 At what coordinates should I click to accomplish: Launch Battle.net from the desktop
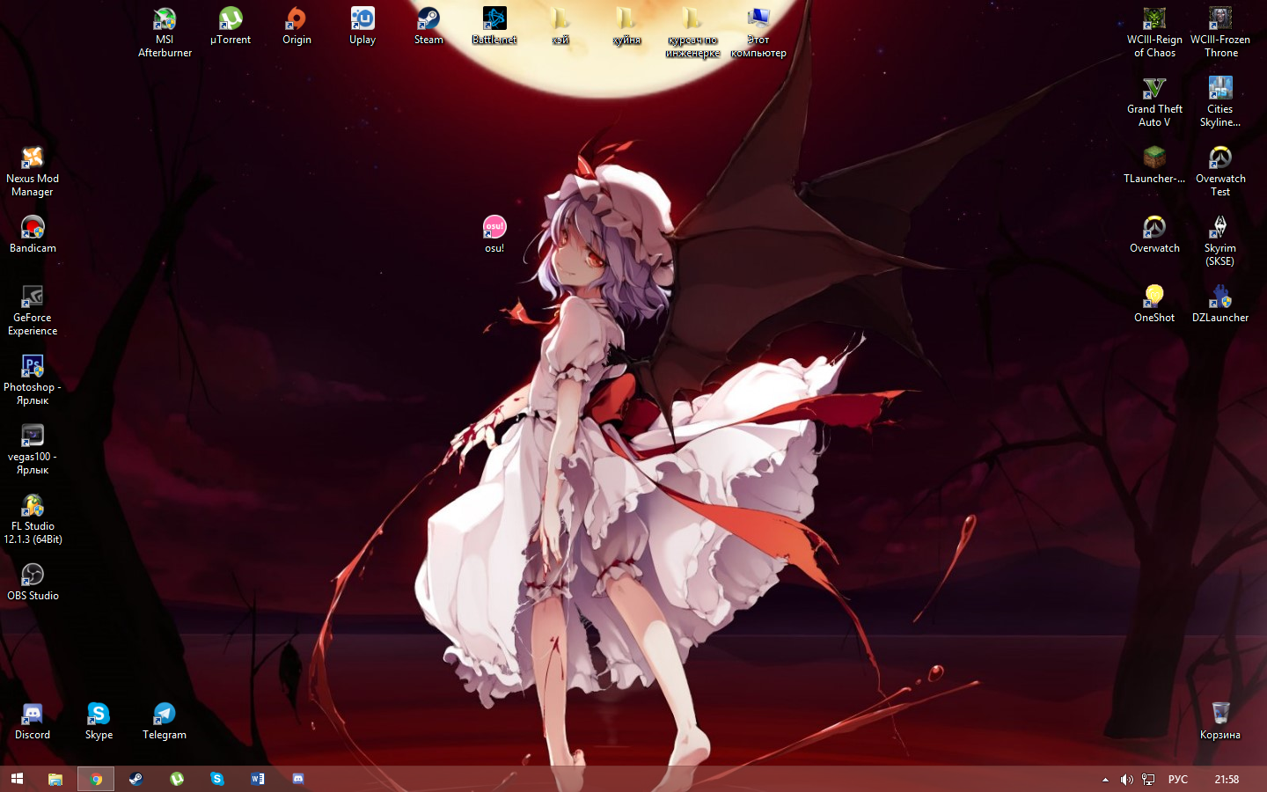point(494,26)
